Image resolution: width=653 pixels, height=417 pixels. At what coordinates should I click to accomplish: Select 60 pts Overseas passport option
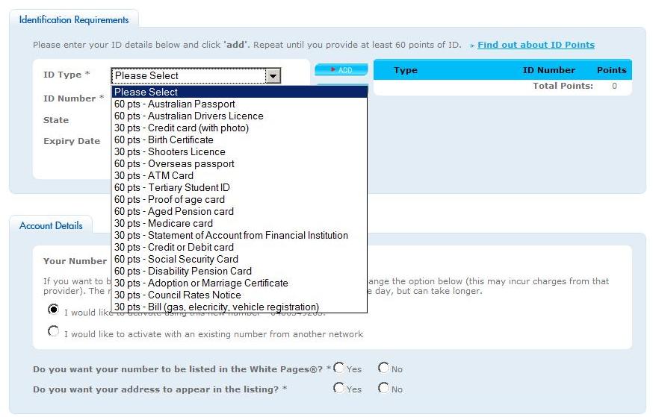[174, 164]
